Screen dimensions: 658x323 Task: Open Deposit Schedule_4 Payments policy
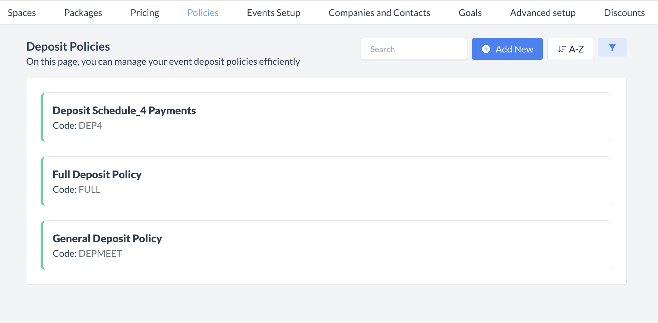click(124, 111)
